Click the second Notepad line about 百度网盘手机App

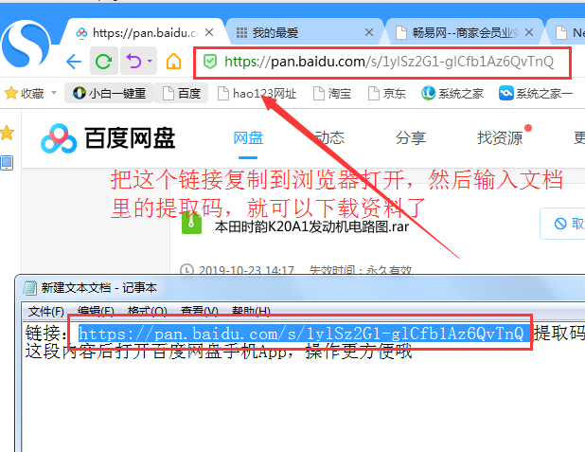click(219, 352)
